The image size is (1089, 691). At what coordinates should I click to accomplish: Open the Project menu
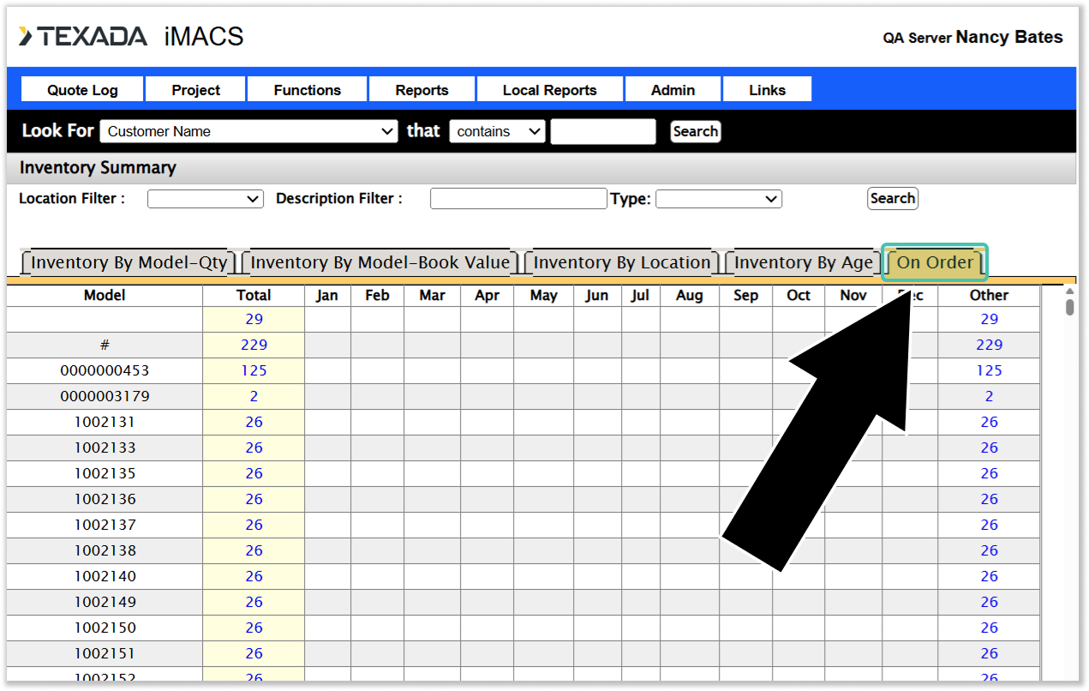pos(195,90)
